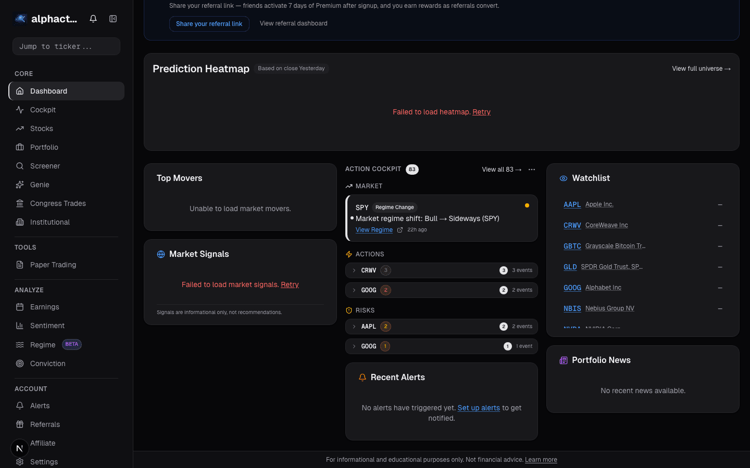
Task: Click the Watchlist eye icon
Action: click(x=563, y=178)
